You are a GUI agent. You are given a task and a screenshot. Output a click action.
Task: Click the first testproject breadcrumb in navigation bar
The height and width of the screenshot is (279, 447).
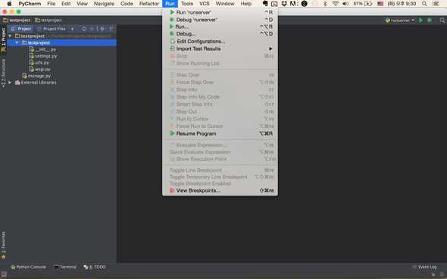[17, 20]
